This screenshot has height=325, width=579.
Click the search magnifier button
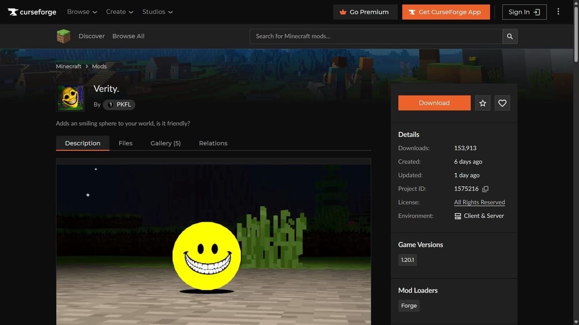510,36
